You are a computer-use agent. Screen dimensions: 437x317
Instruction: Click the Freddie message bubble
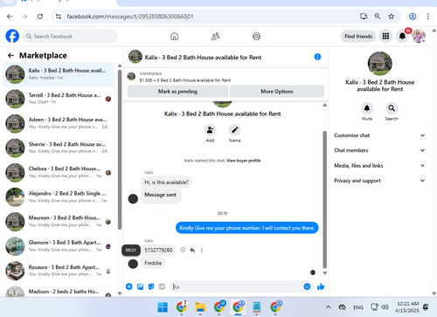153,263
